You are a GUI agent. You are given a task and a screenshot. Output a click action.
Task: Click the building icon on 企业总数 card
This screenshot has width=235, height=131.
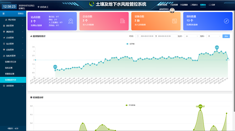coord(123,21)
